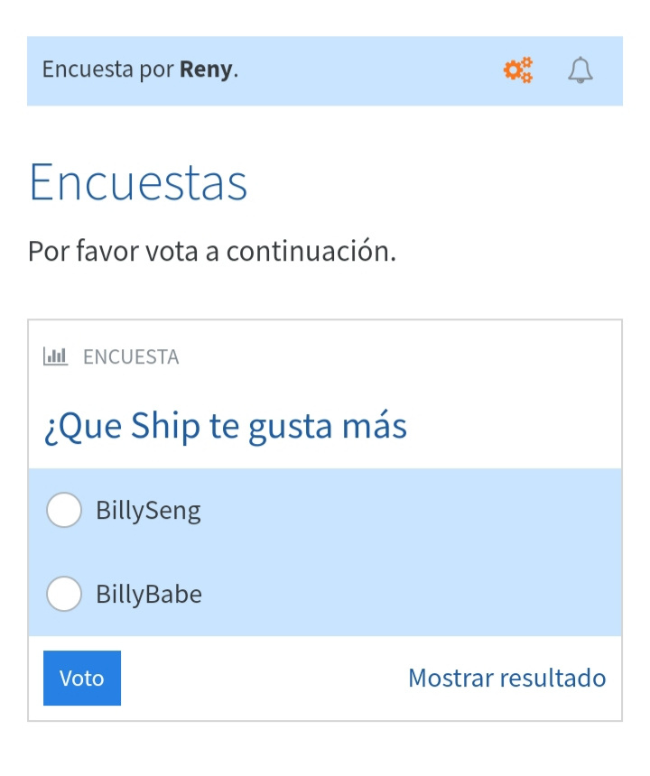Click the Encuestas page heading

pyautogui.click(x=138, y=182)
